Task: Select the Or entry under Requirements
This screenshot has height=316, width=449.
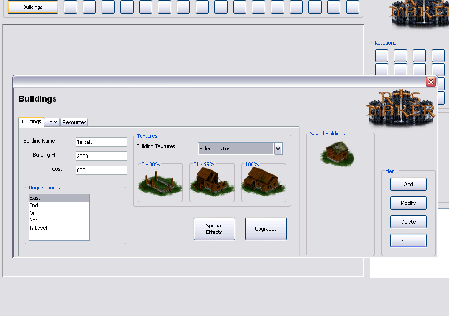Action: (x=59, y=212)
